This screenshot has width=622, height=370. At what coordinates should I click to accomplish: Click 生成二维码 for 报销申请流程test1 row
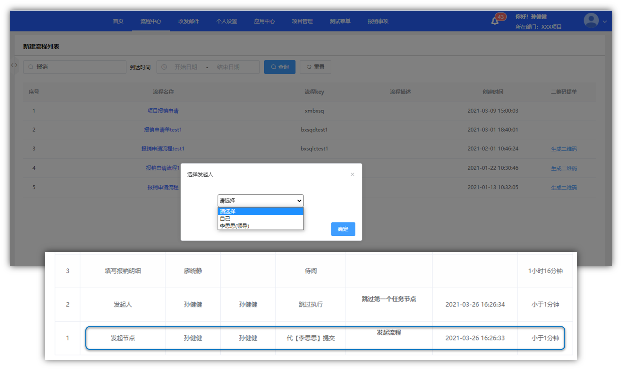click(x=564, y=149)
